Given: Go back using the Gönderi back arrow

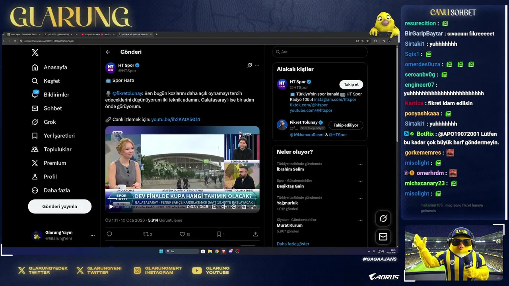Looking at the screenshot, I should coord(108,52).
